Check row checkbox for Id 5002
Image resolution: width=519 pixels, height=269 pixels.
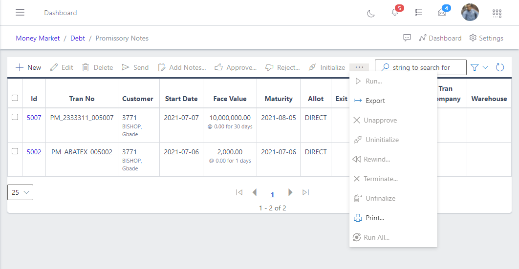(x=15, y=151)
